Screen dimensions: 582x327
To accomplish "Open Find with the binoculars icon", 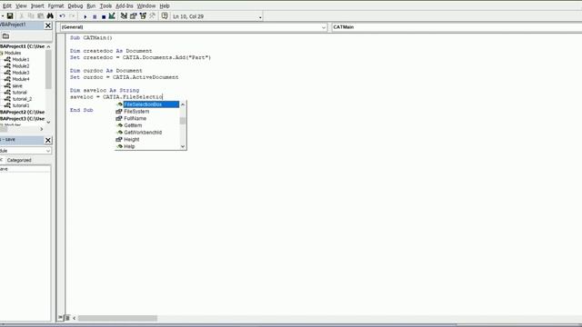I will coord(50,16).
